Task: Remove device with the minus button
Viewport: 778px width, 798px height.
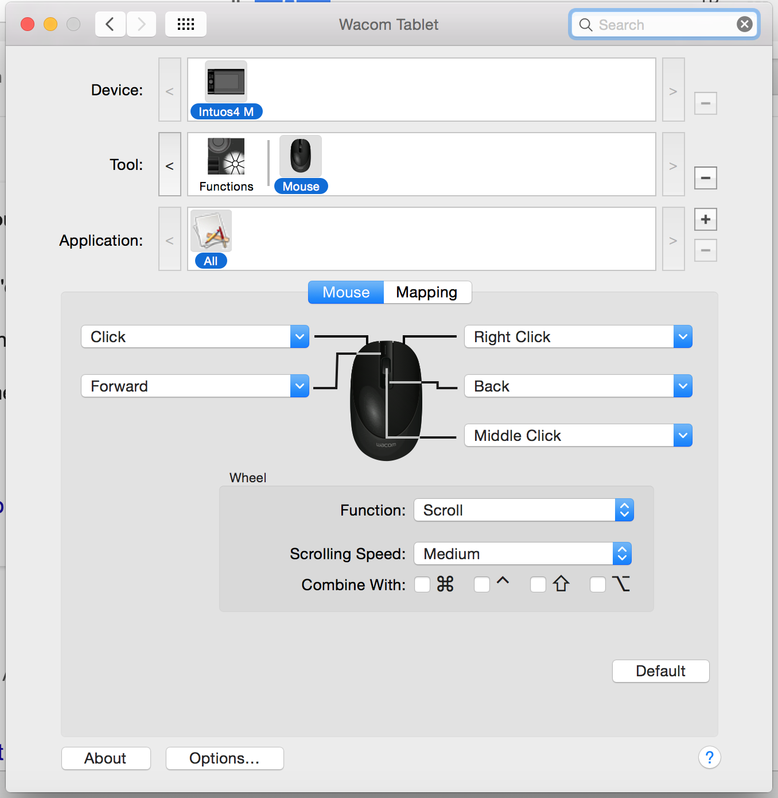Action: 706,103
